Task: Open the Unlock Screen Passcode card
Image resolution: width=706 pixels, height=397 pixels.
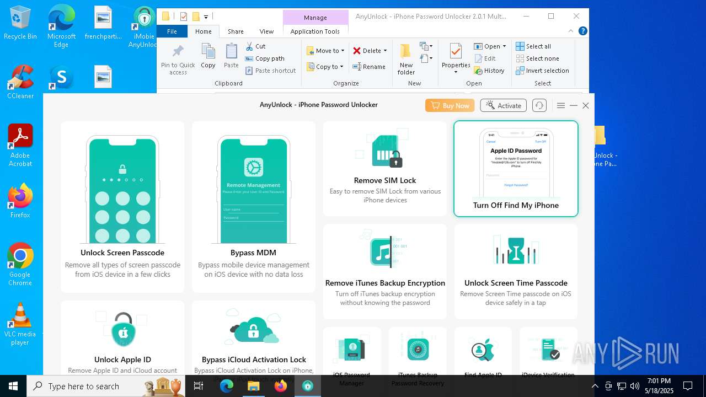Action: pyautogui.click(x=122, y=207)
